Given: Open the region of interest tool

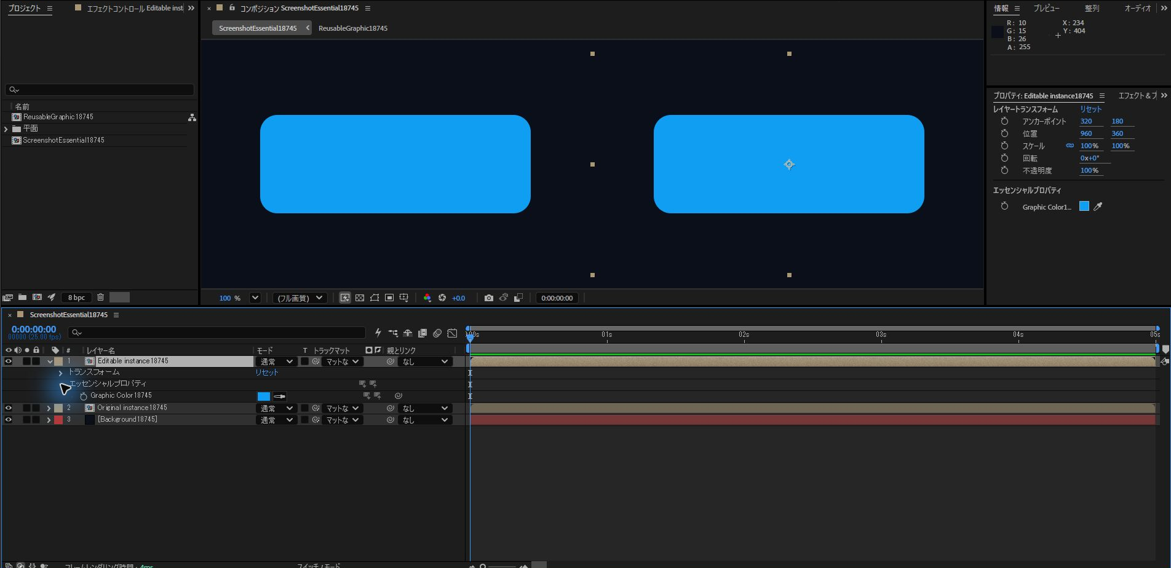Looking at the screenshot, I should click(x=389, y=298).
